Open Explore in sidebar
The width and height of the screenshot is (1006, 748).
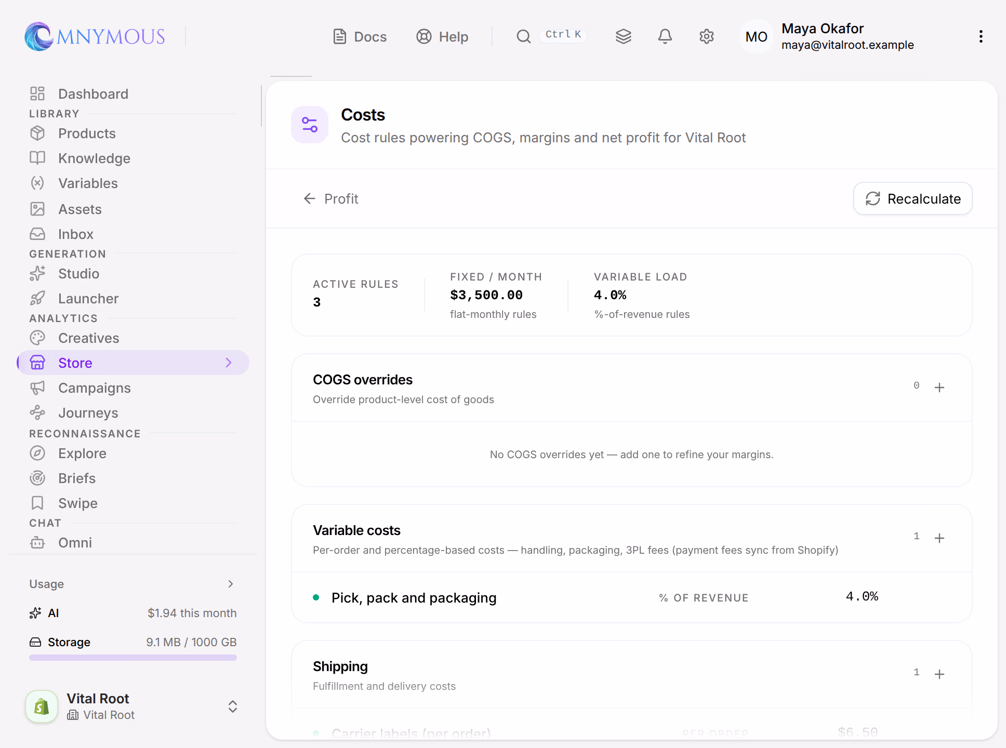point(133,453)
